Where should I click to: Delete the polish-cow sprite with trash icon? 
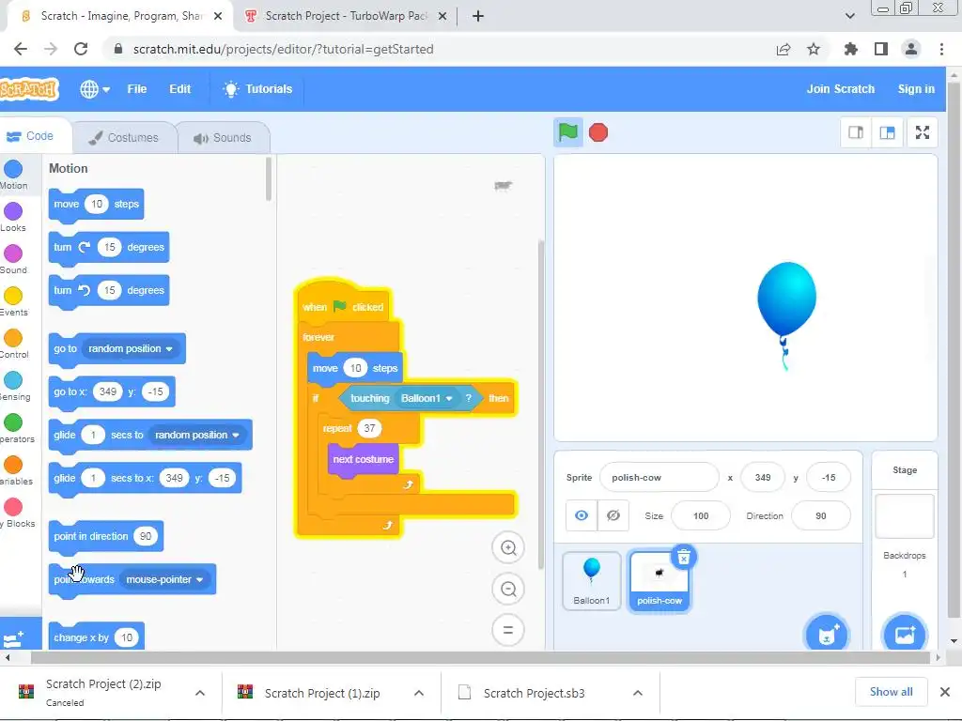pos(684,558)
